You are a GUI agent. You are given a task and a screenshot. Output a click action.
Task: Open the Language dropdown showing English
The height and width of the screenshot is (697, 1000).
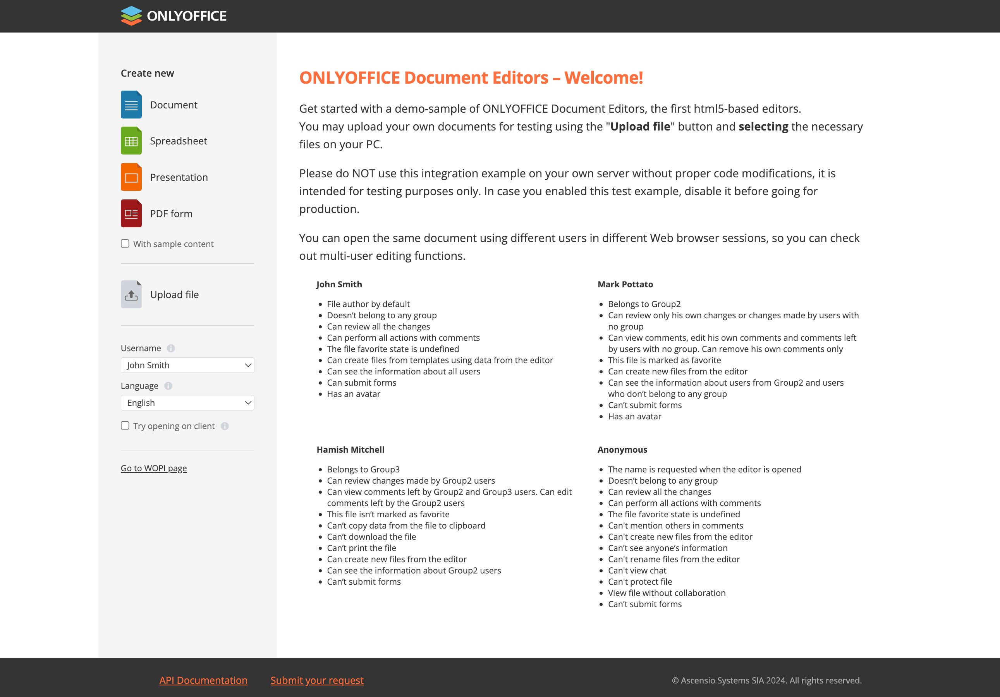coord(188,403)
